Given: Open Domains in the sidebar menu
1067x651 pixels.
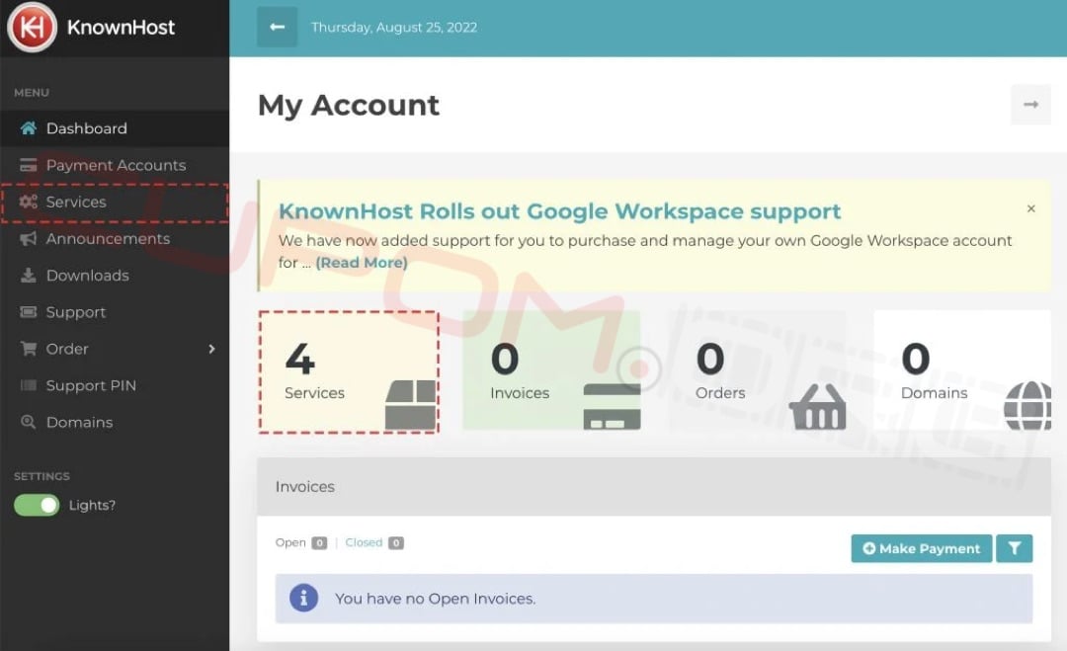Looking at the screenshot, I should (x=115, y=422).
